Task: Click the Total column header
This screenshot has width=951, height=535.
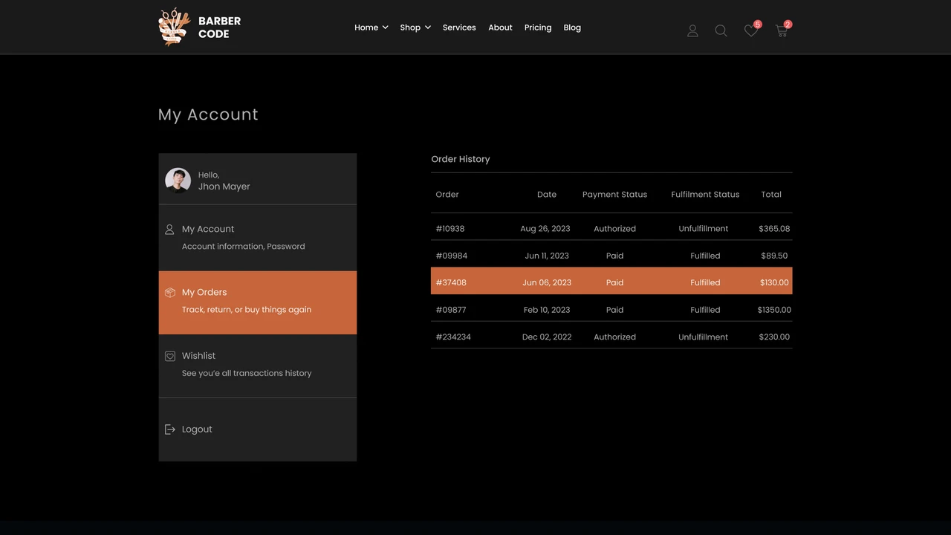Action: pyautogui.click(x=771, y=195)
